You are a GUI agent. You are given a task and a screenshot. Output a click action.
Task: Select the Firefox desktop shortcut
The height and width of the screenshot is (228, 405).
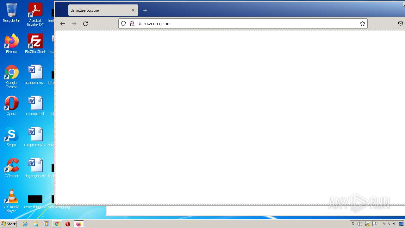point(11,44)
